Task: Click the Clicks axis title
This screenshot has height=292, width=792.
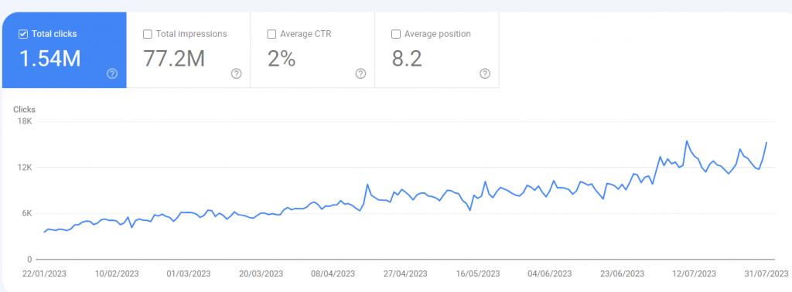Action: [x=24, y=110]
